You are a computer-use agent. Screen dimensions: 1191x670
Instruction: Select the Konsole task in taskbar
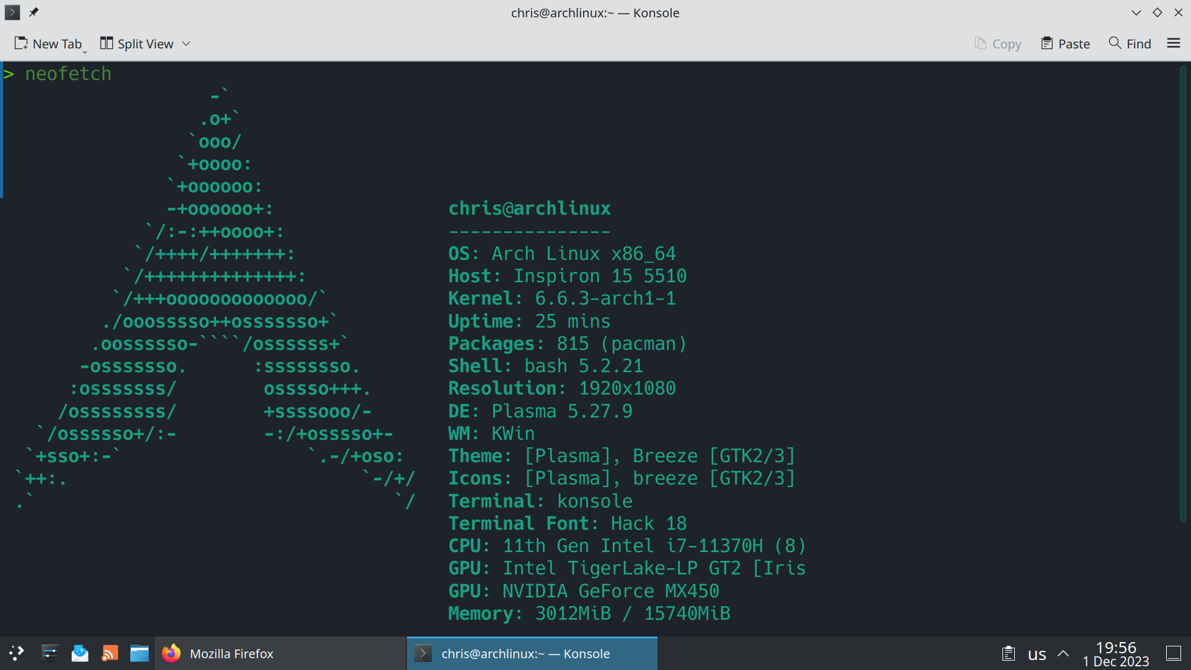532,653
